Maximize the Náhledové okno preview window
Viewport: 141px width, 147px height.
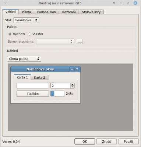[77, 69]
